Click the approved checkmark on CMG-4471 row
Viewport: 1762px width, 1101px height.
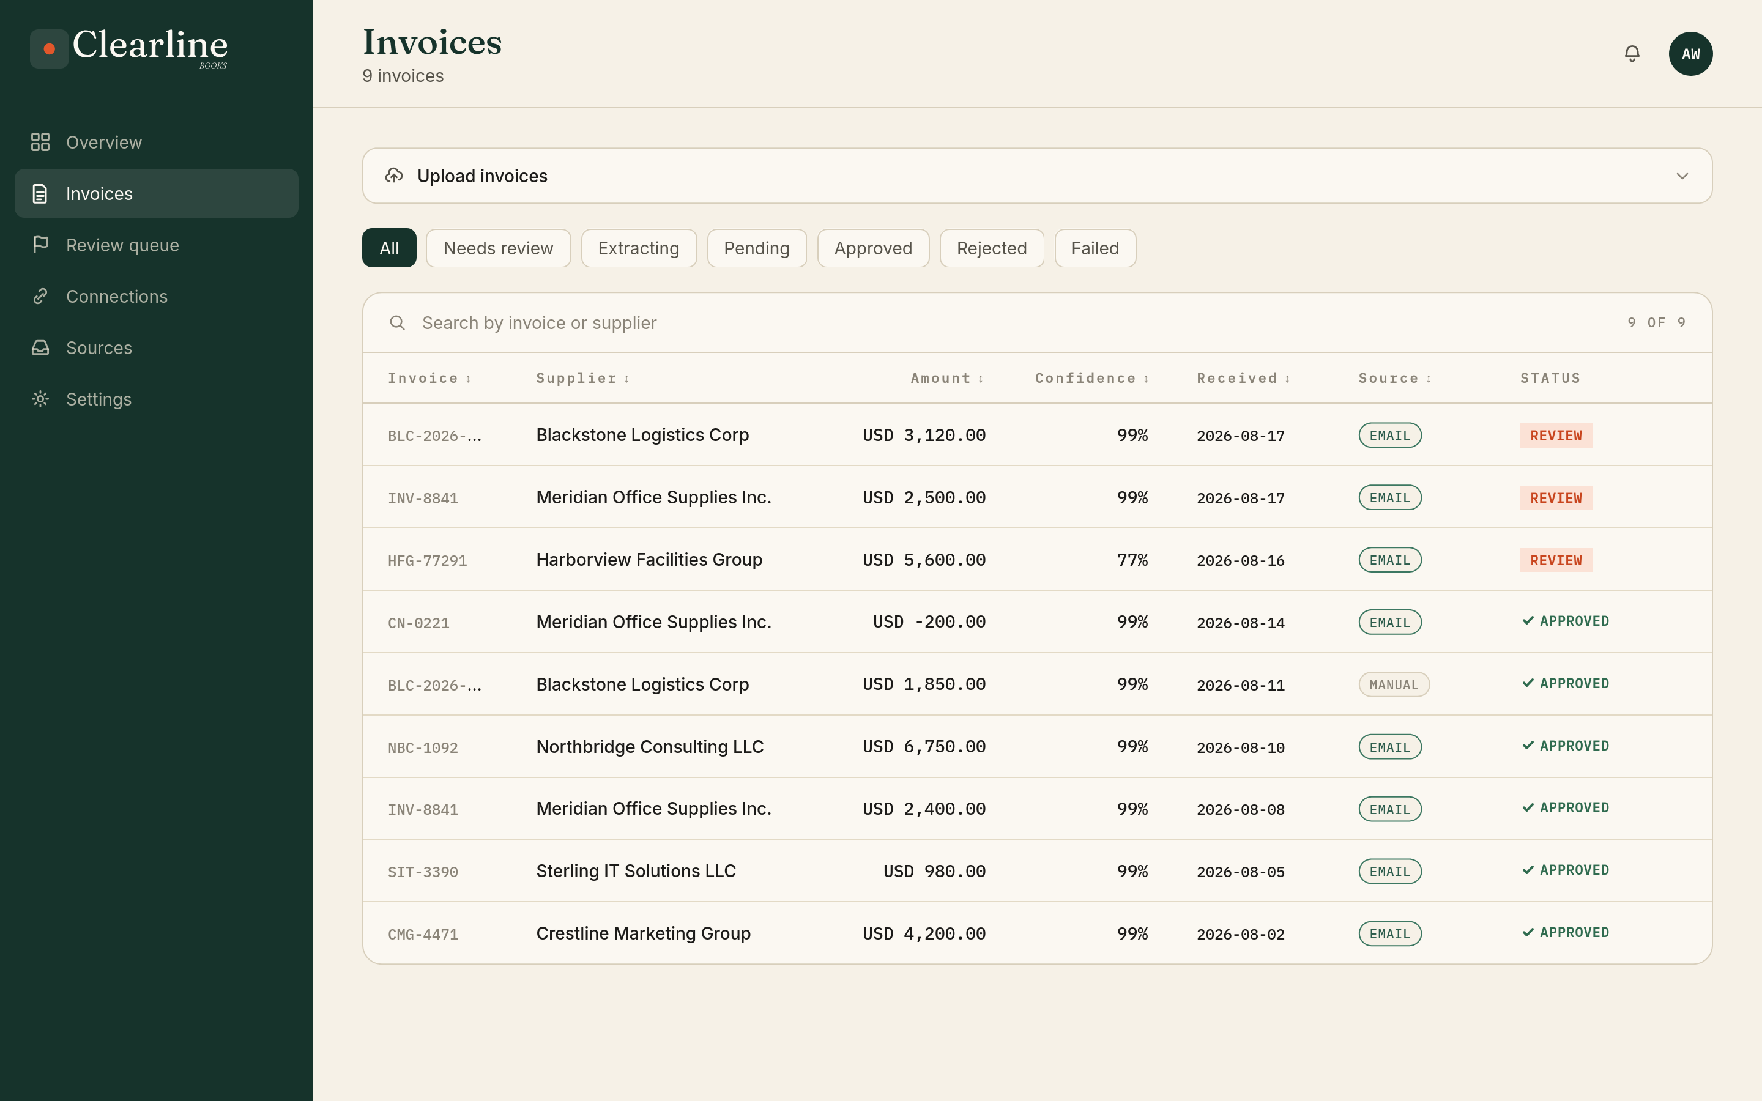coord(1528,933)
